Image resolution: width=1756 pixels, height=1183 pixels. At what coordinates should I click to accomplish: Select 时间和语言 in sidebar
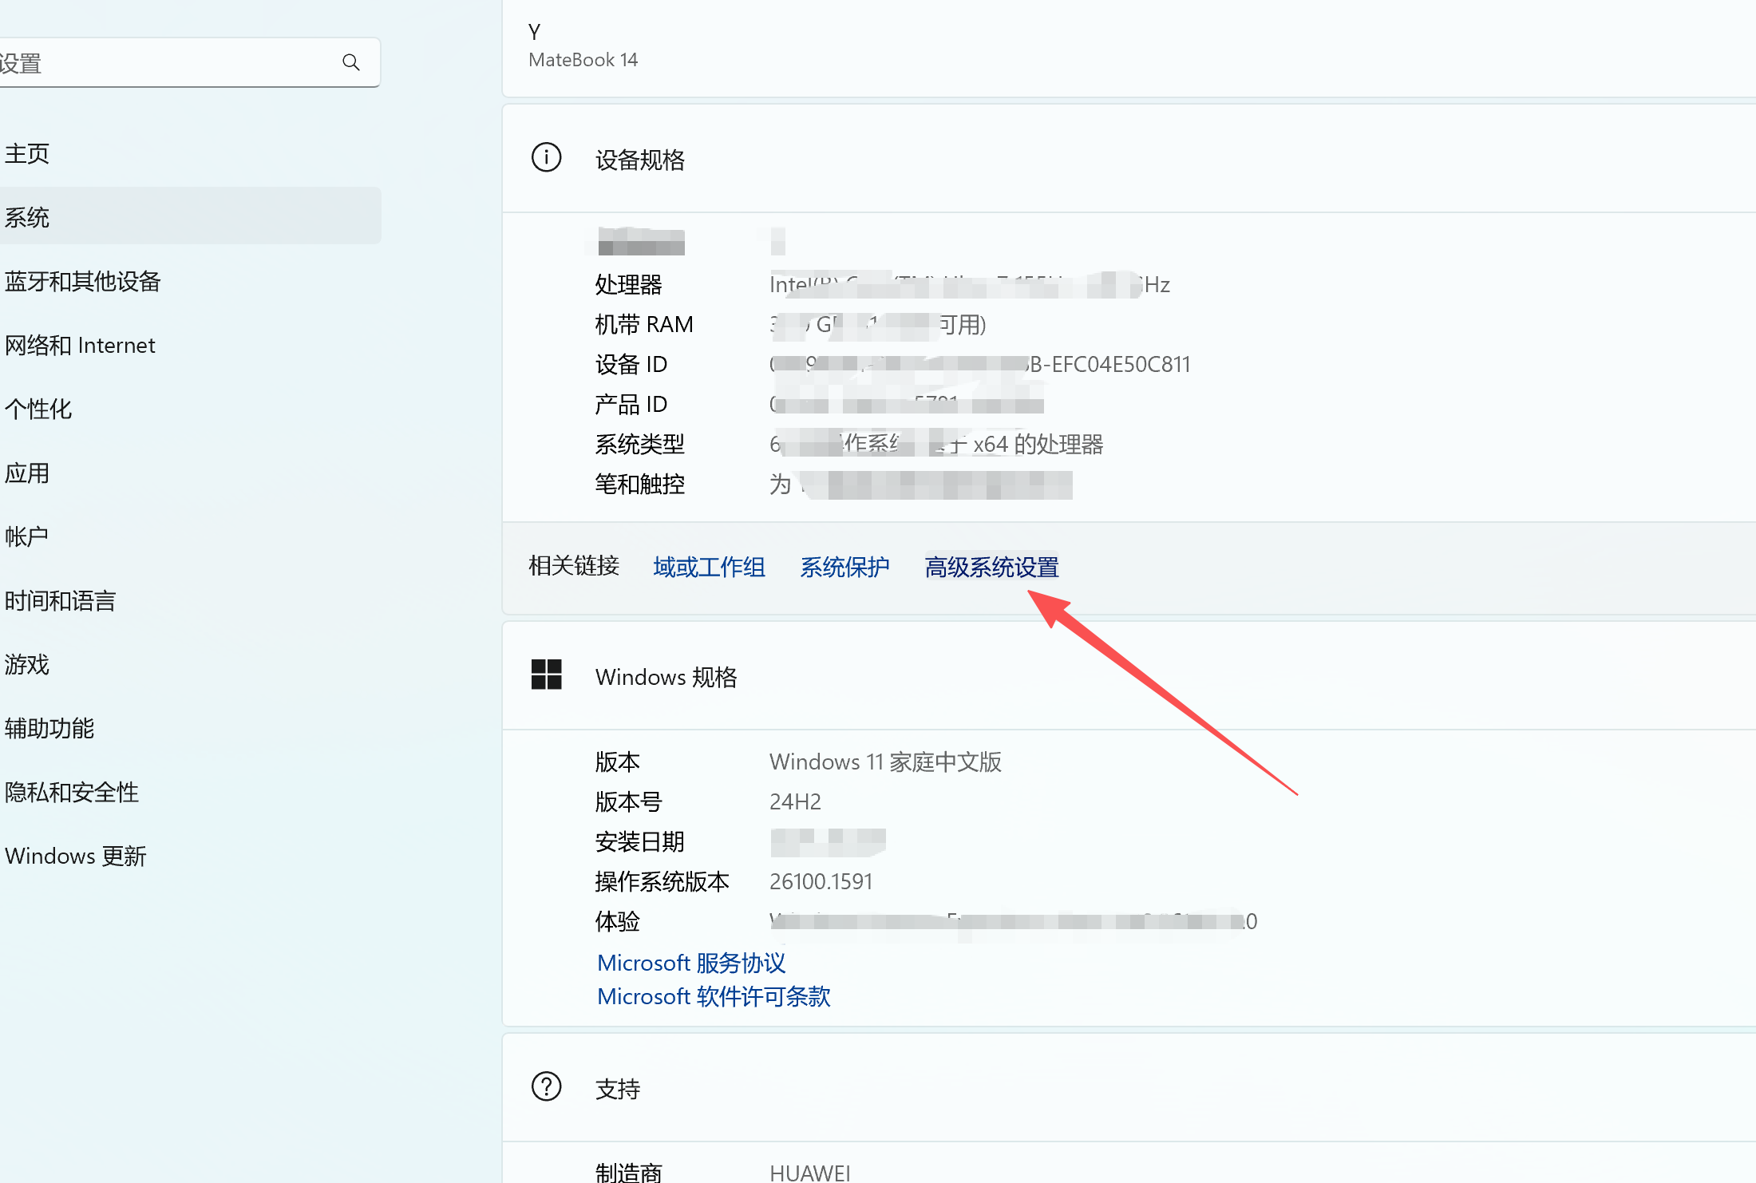click(x=61, y=600)
